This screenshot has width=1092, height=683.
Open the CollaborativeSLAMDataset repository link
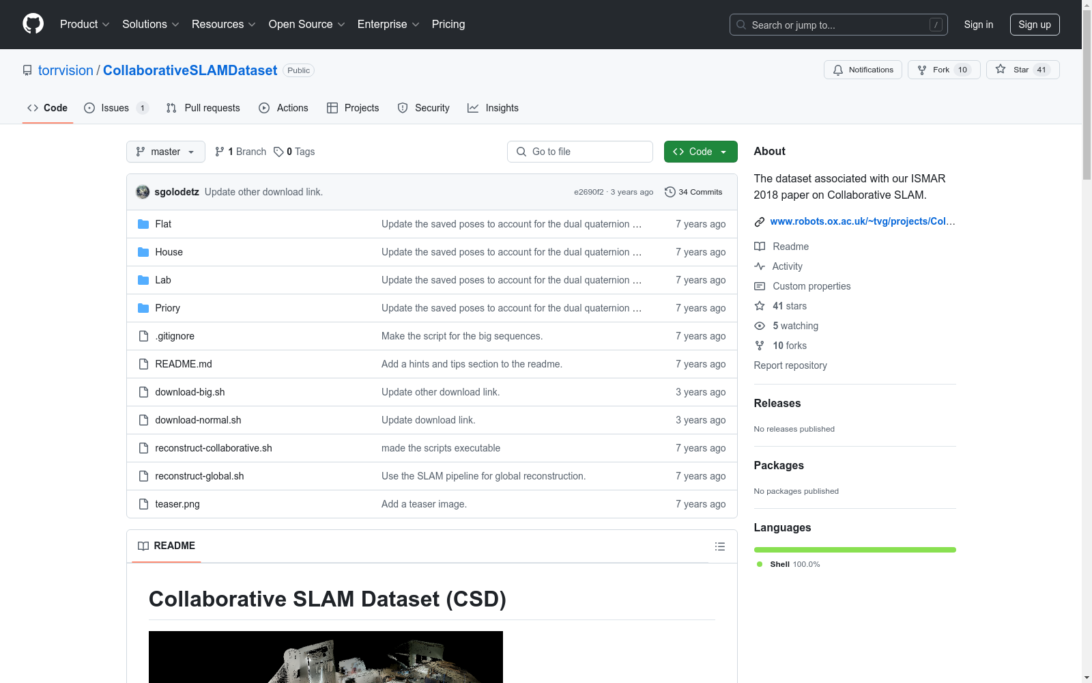(190, 70)
